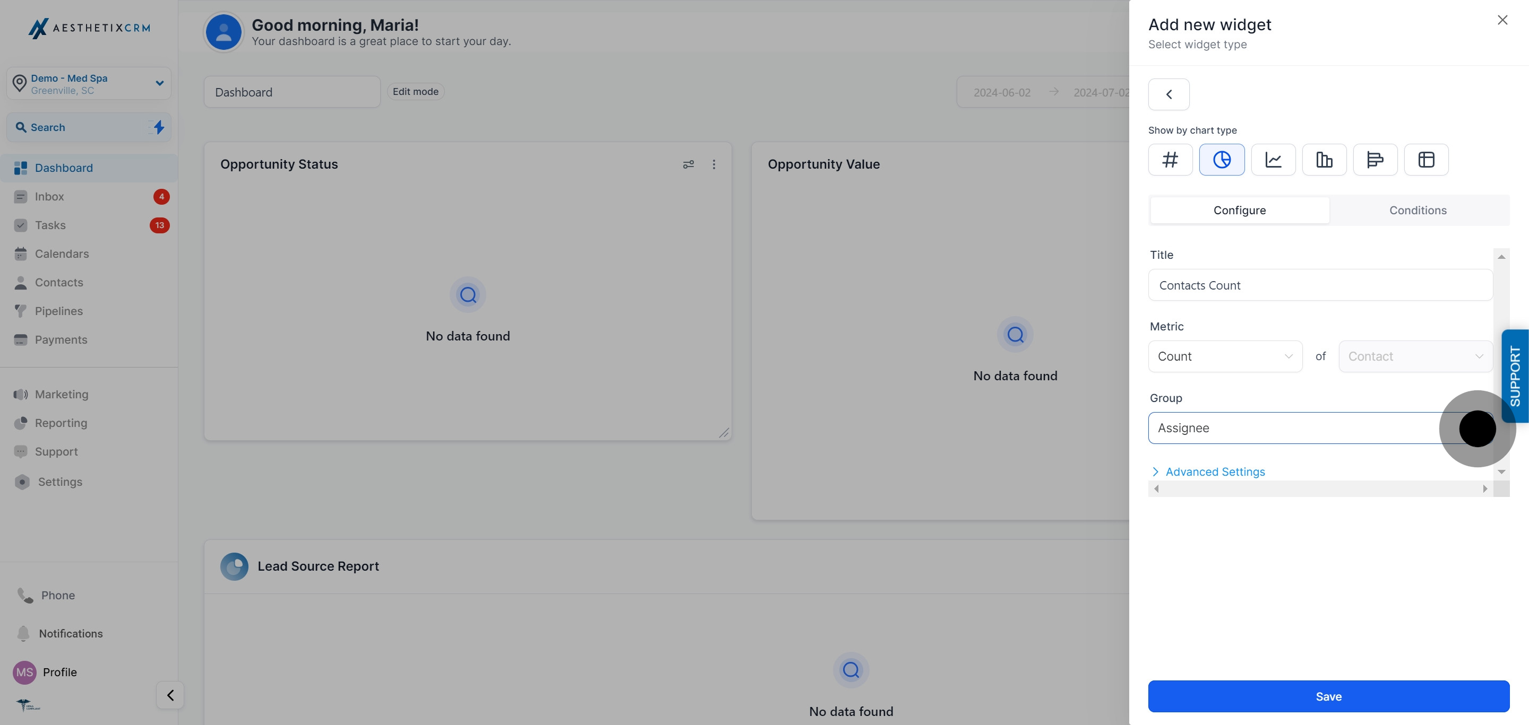Viewport: 1529px width, 725px height.
Task: Click the quick actions lightning bolt
Action: tap(159, 127)
